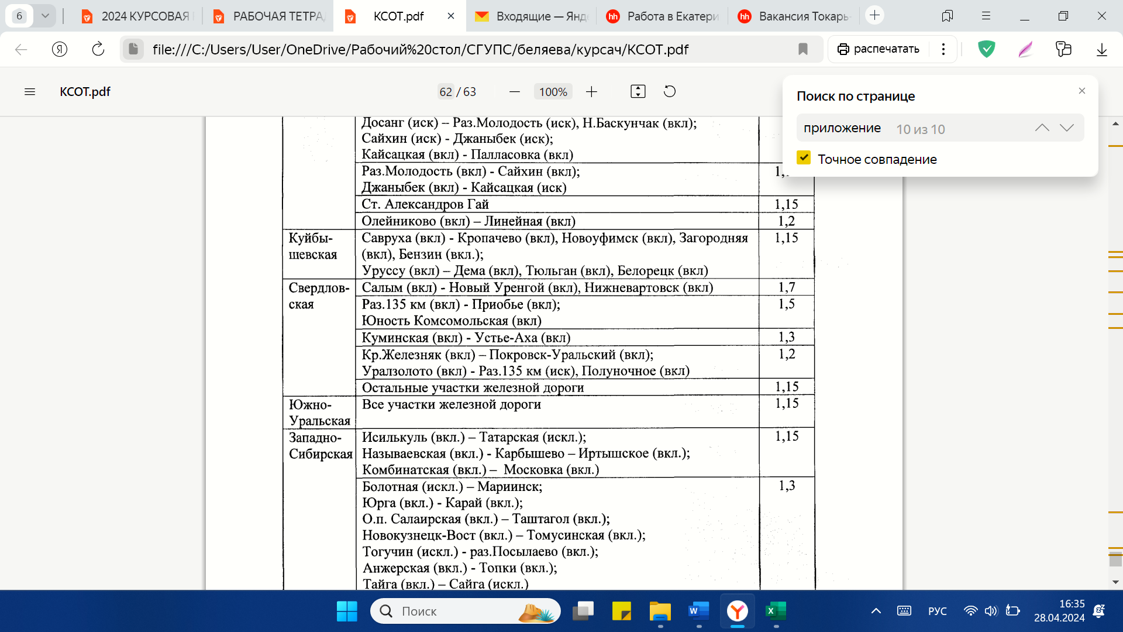
Task: Zoom out the PDF with minus
Action: coord(515,92)
